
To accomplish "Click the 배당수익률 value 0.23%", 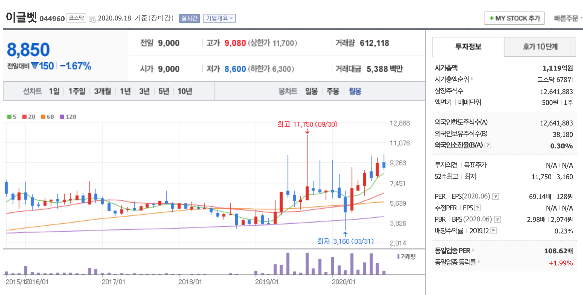I will coord(563,231).
